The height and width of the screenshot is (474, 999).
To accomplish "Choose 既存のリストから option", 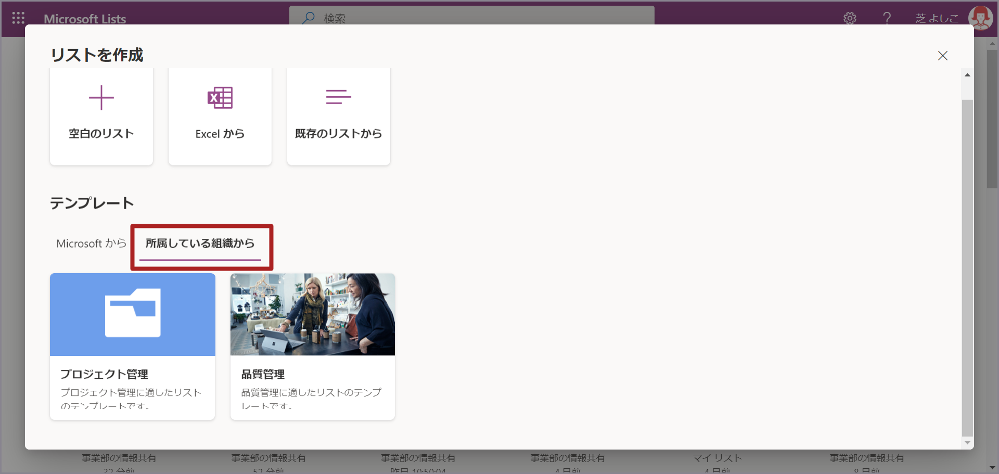I will point(339,117).
